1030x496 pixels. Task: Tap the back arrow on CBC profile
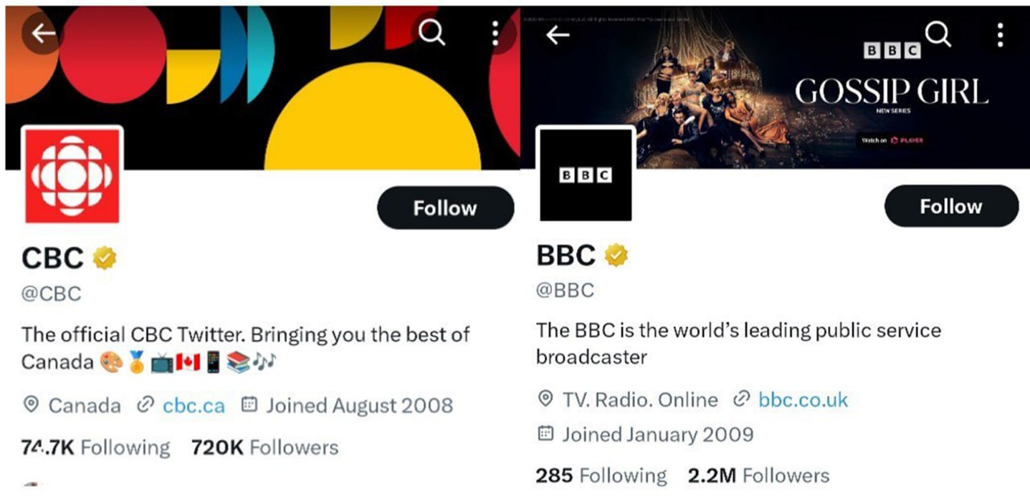[43, 33]
